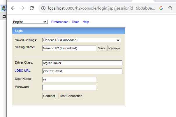The height and width of the screenshot is (117, 176).
Task: Focus the Password input field
Action: (x=69, y=87)
